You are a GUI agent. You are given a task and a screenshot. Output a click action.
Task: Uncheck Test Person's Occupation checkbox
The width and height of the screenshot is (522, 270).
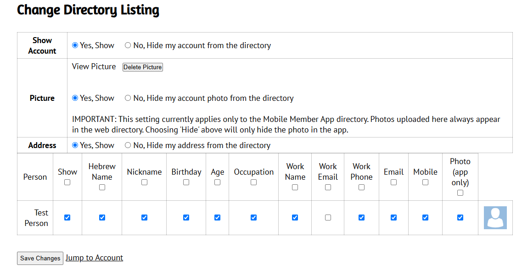[x=253, y=218]
